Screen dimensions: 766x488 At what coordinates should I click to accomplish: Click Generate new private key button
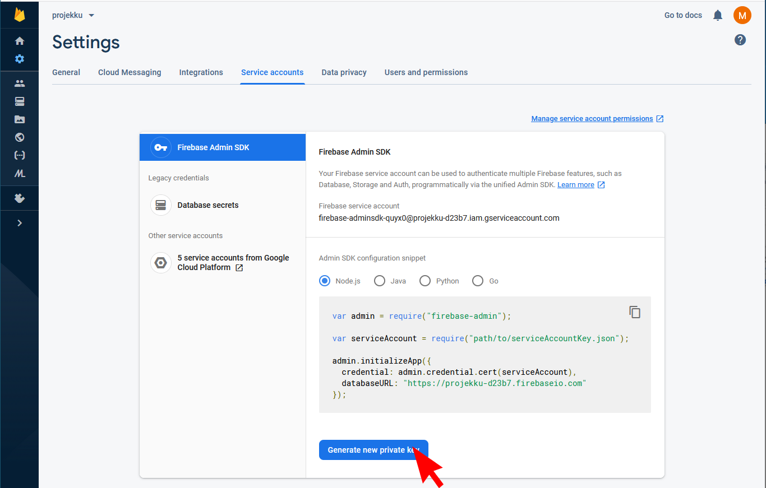tap(373, 450)
